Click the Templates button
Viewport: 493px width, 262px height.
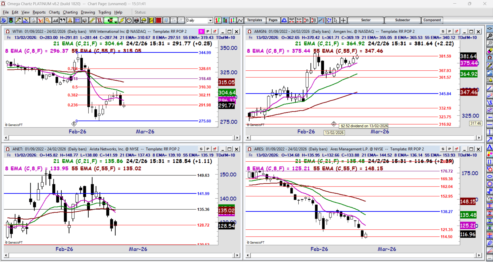[254, 20]
